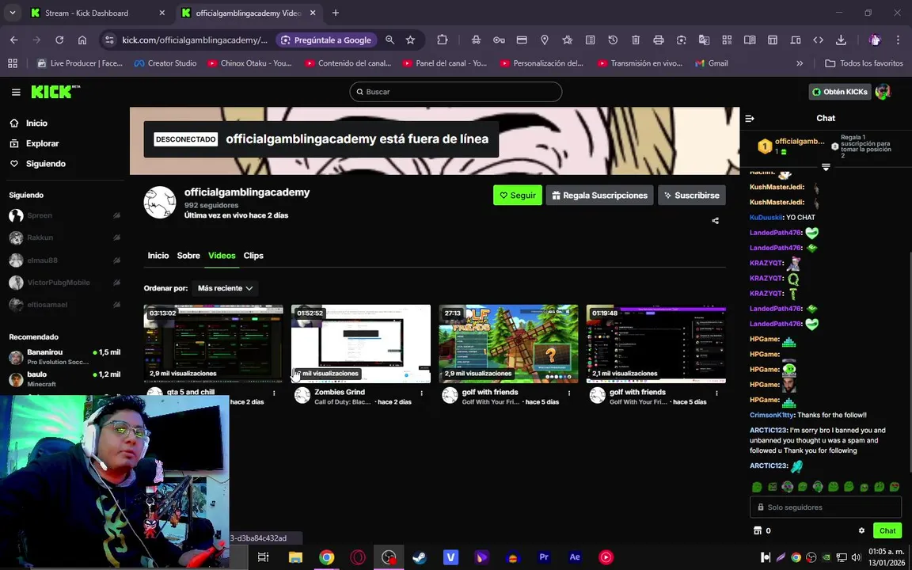The width and height of the screenshot is (912, 570).
Task: Open Chrome apps grid in bookmarks bar
Action: pyautogui.click(x=13, y=63)
